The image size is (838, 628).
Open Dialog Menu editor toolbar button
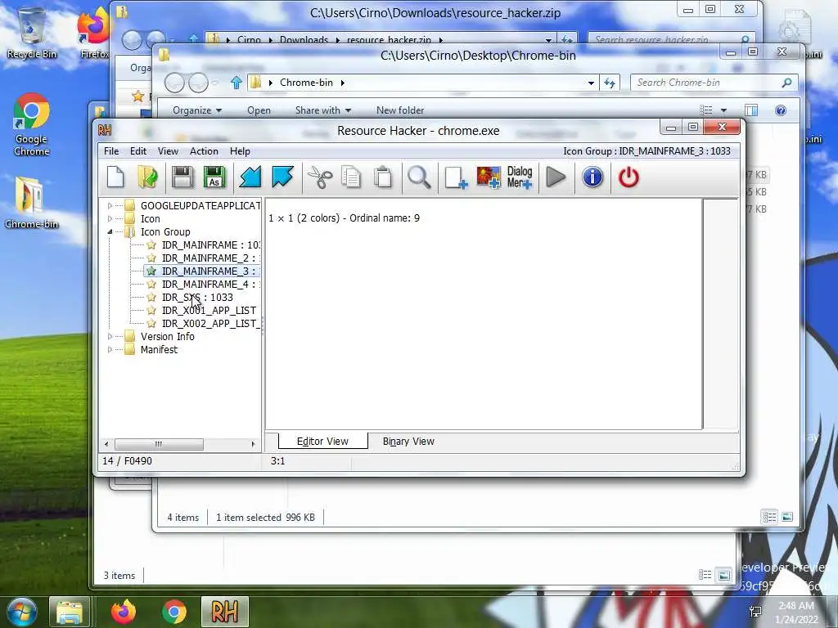tap(520, 177)
